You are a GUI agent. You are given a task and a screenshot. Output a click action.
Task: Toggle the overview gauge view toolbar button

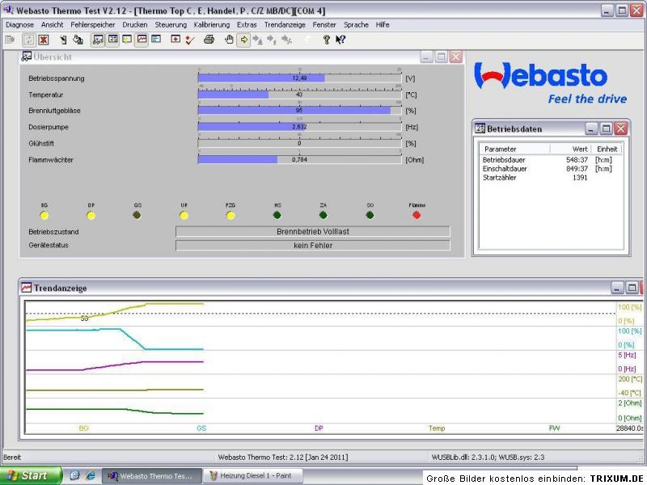click(97, 40)
